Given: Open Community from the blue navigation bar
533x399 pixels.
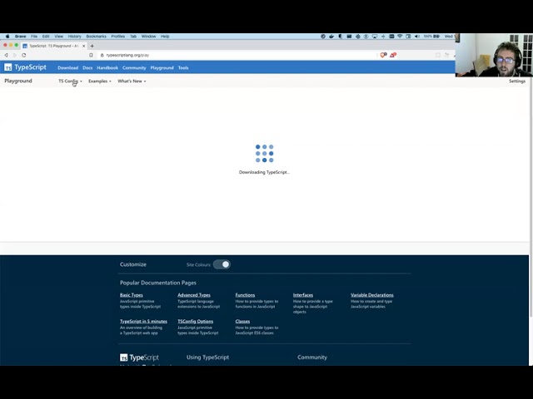Looking at the screenshot, I should [x=134, y=68].
